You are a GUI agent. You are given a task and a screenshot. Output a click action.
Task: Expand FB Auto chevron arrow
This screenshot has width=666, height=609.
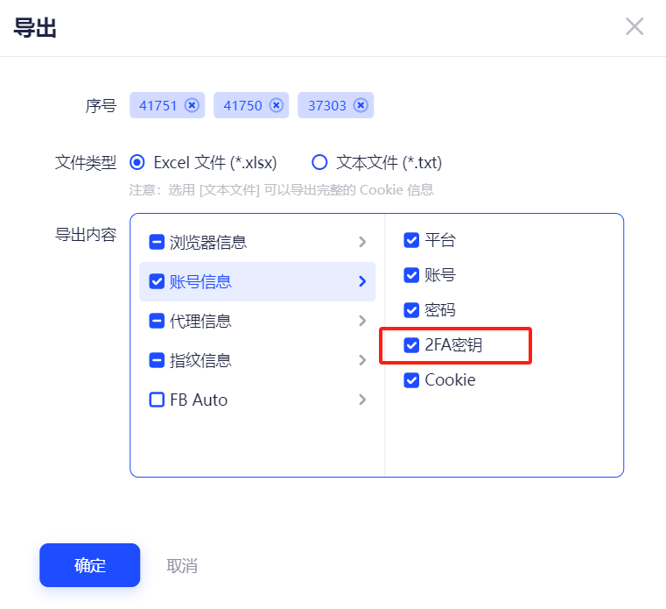[362, 400]
